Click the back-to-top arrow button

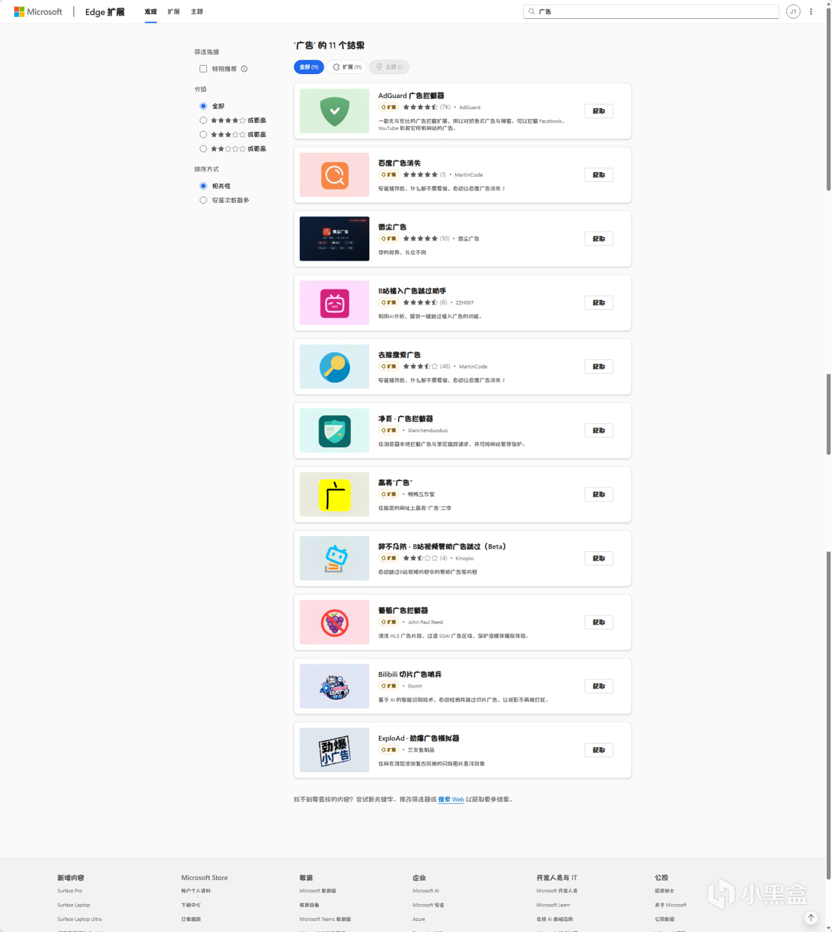pos(811,918)
